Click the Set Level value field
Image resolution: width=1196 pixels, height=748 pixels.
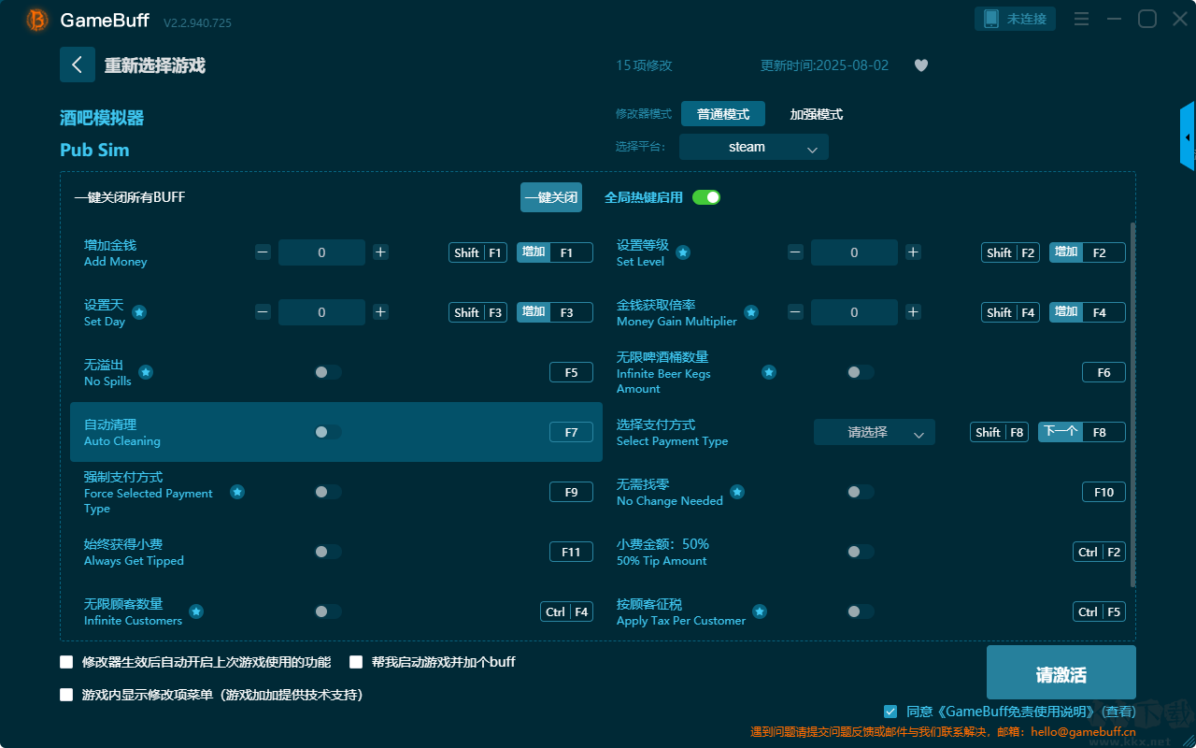854,252
